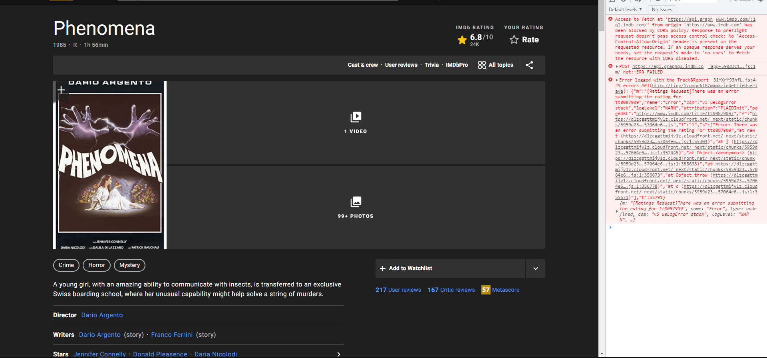
Task: Go to User reviews in the nav bar
Action: [x=401, y=65]
